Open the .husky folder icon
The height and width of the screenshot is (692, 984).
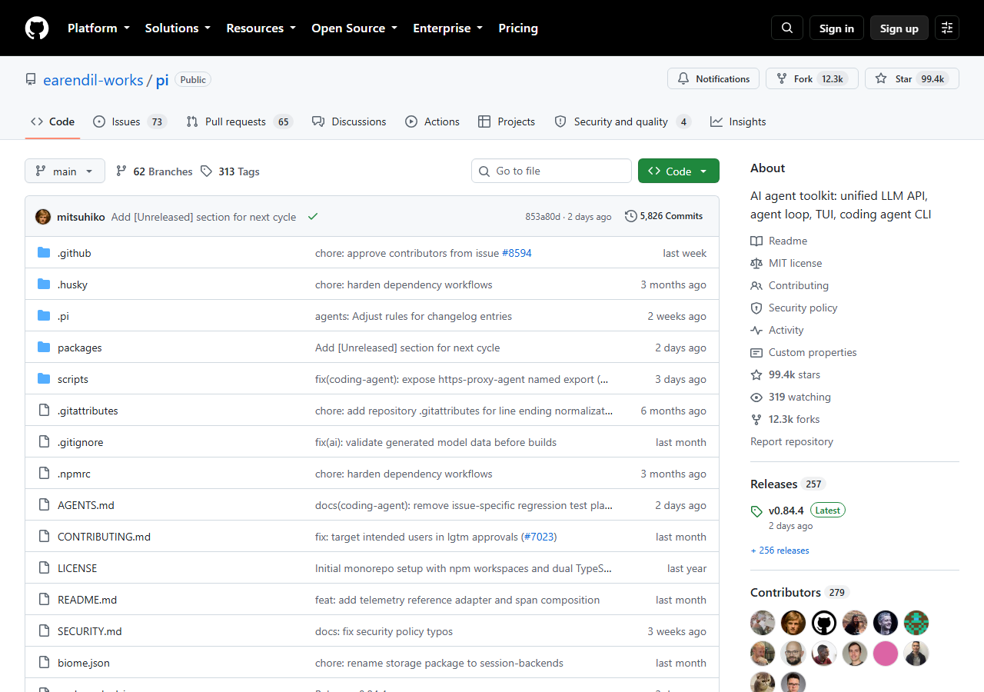[x=44, y=284]
